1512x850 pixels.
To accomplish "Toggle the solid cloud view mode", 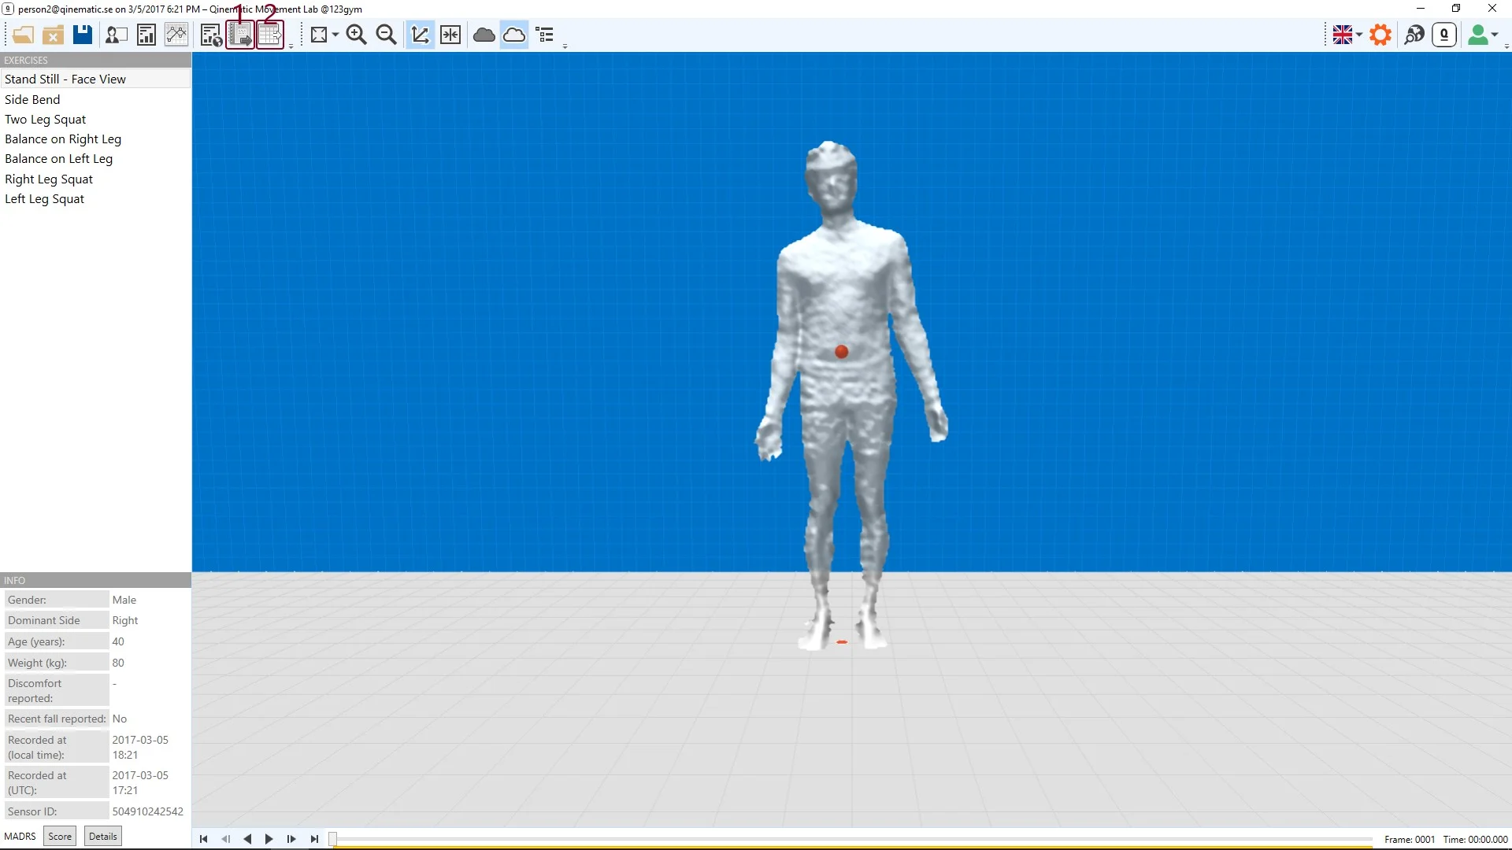I will point(484,35).
